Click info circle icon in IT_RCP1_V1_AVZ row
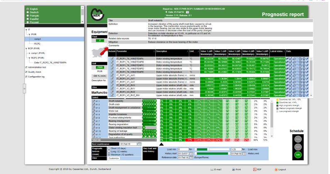This screenshot has height=174, width=330. click(304, 82)
